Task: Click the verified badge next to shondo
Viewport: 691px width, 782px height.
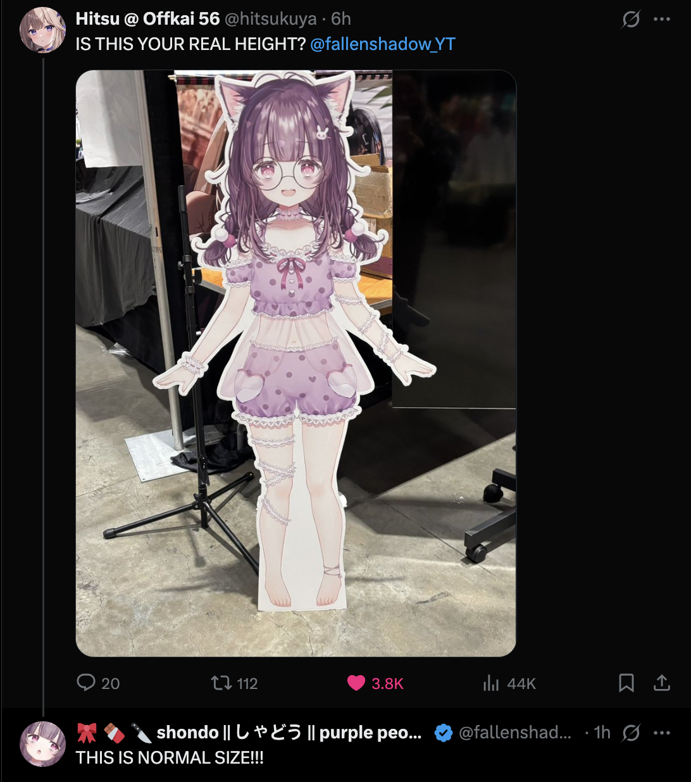Action: (x=444, y=733)
